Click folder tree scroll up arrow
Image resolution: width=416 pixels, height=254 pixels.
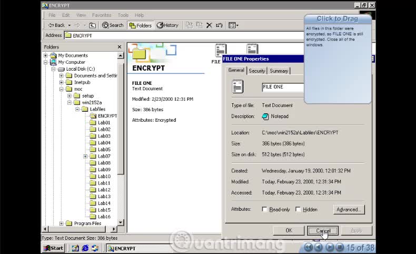click(x=121, y=56)
